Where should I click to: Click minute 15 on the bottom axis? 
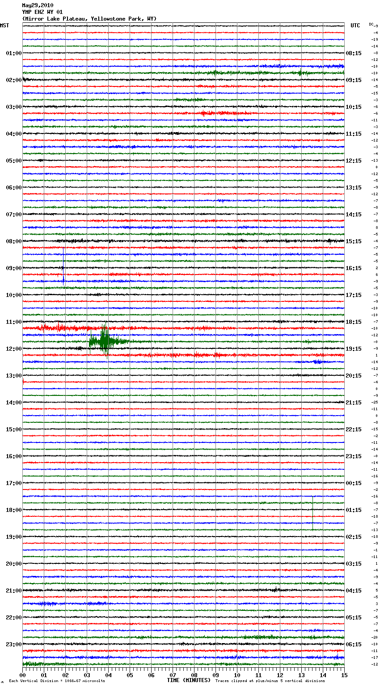[344, 675]
